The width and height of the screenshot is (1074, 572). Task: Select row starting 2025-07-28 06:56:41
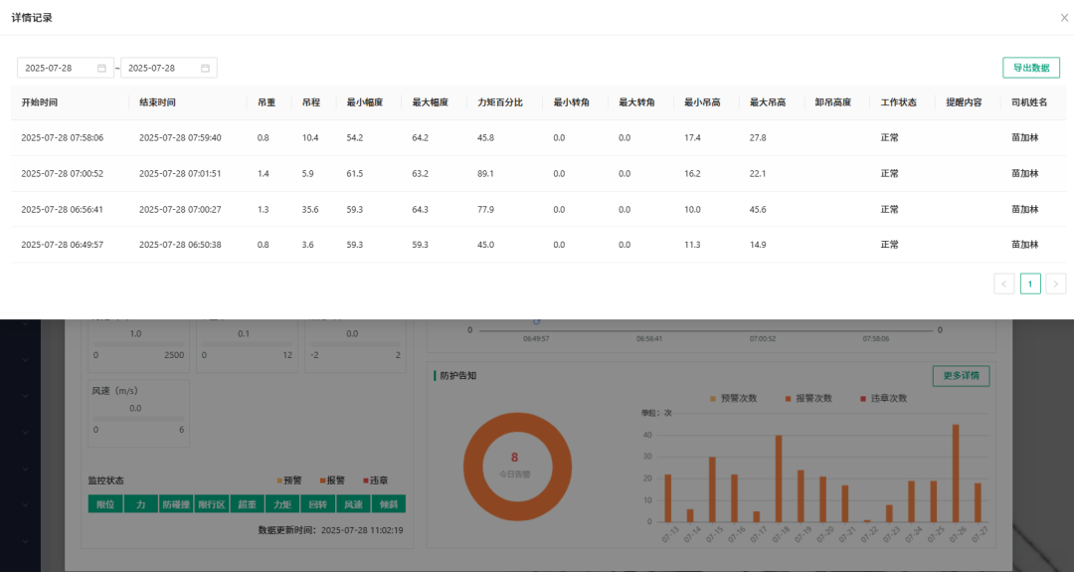538,209
